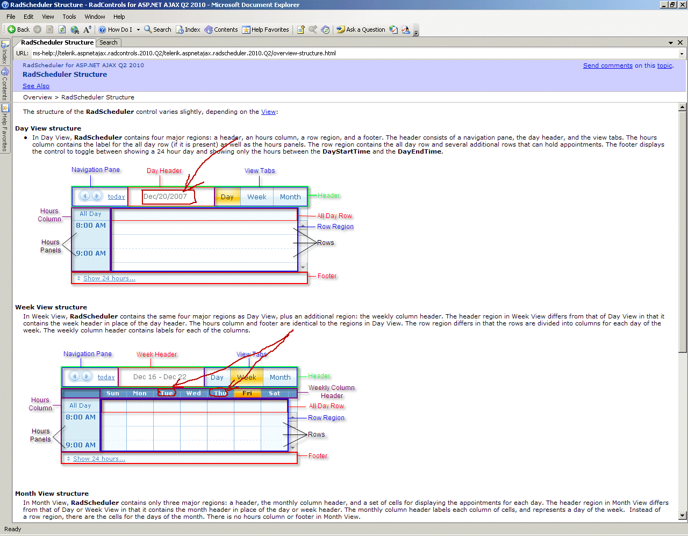This screenshot has width=688, height=536.
Task: Select the Week tab in Day View diagram
Action: (x=257, y=197)
